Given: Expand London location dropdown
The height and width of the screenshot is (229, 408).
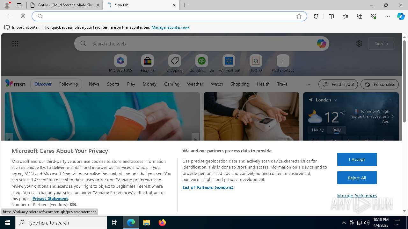Looking at the screenshot, I should (x=335, y=100).
